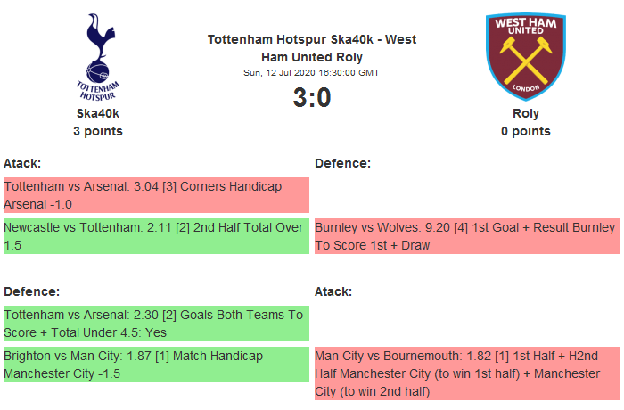
Task: Open the green Tottenham vs Arsenal Both Teams To Score bet
Action: [156, 324]
